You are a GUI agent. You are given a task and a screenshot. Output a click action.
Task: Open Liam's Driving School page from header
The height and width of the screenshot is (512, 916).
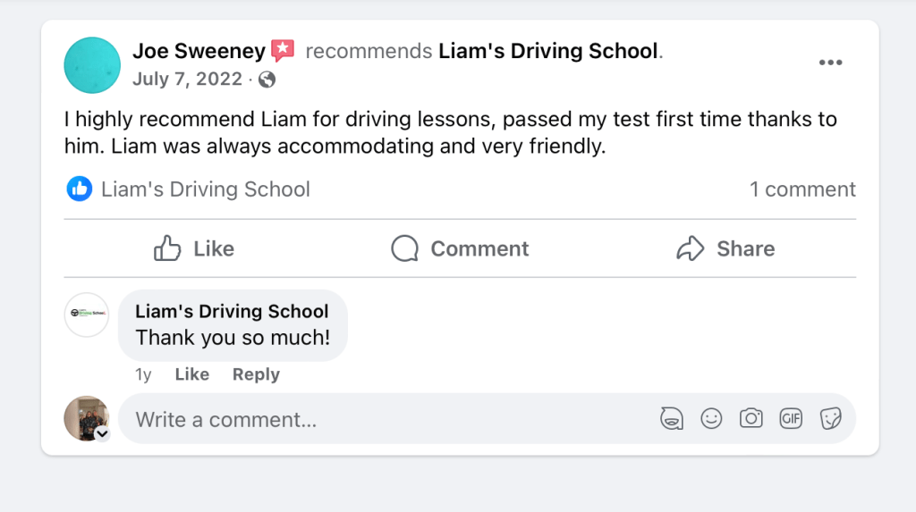547,51
